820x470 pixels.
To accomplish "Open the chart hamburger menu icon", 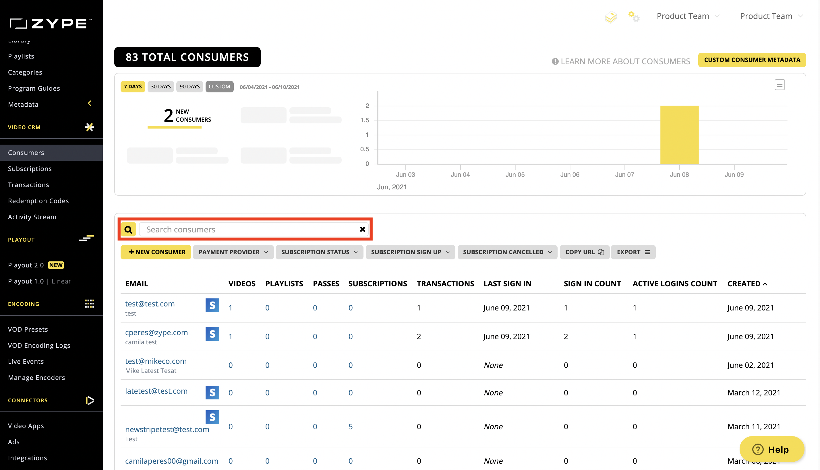I will tap(780, 85).
